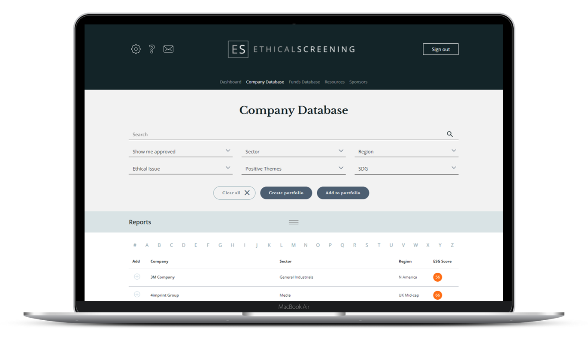Expand the Ethical Issue dropdown
The width and height of the screenshot is (588, 337).
point(180,168)
